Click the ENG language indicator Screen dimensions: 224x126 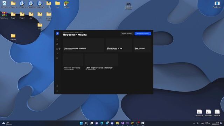click(202, 123)
